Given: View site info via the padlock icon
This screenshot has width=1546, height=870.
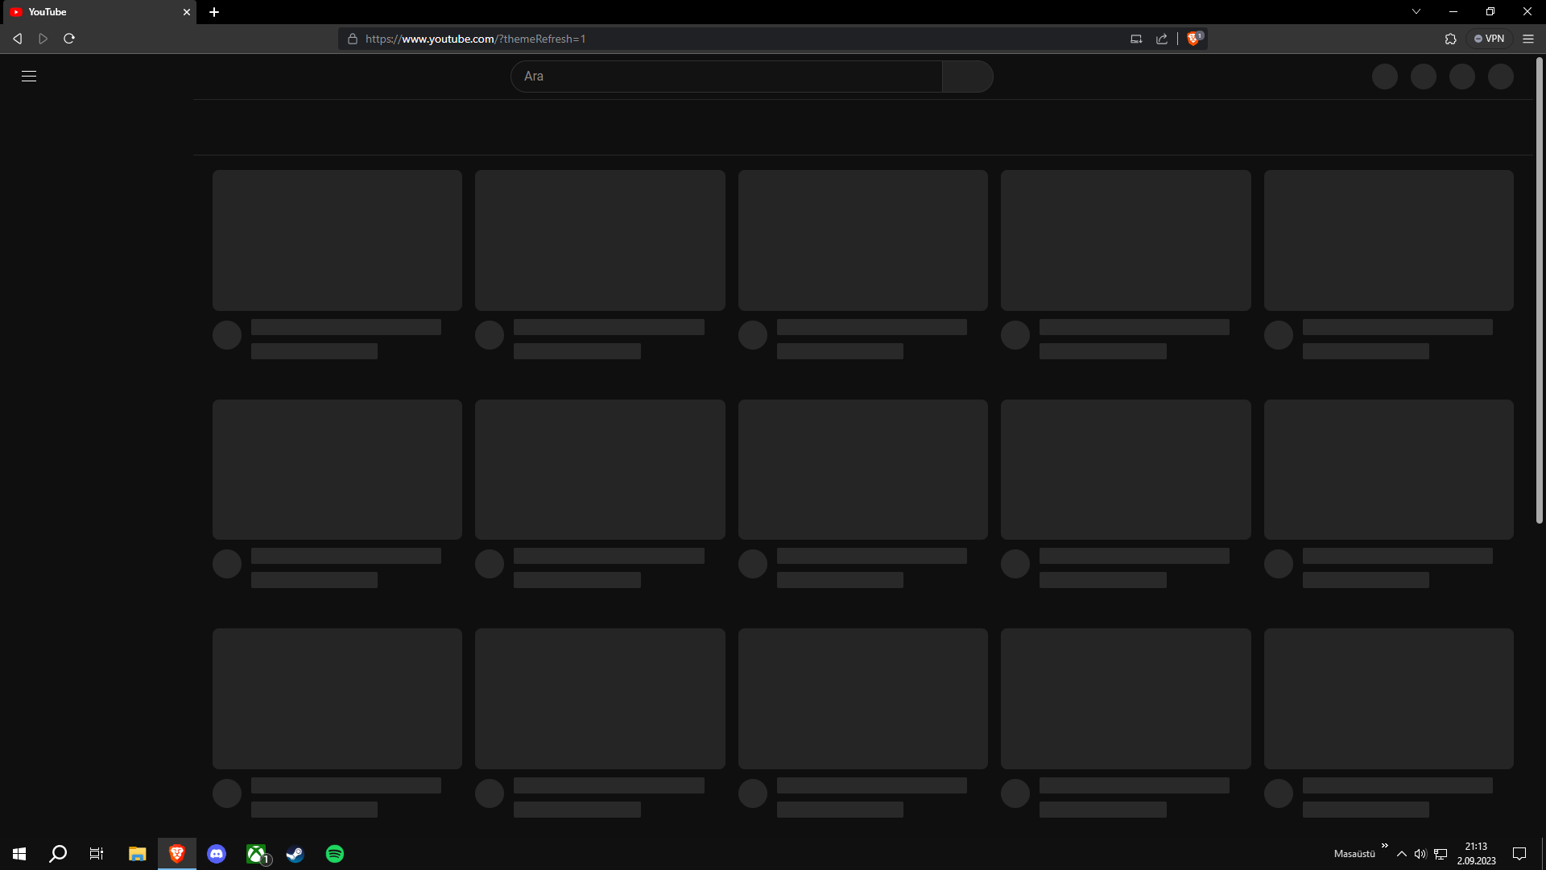Looking at the screenshot, I should tap(353, 39).
